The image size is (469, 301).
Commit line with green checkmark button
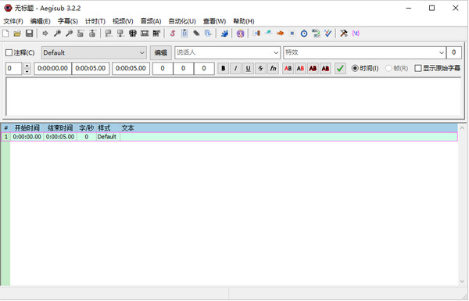(x=340, y=69)
